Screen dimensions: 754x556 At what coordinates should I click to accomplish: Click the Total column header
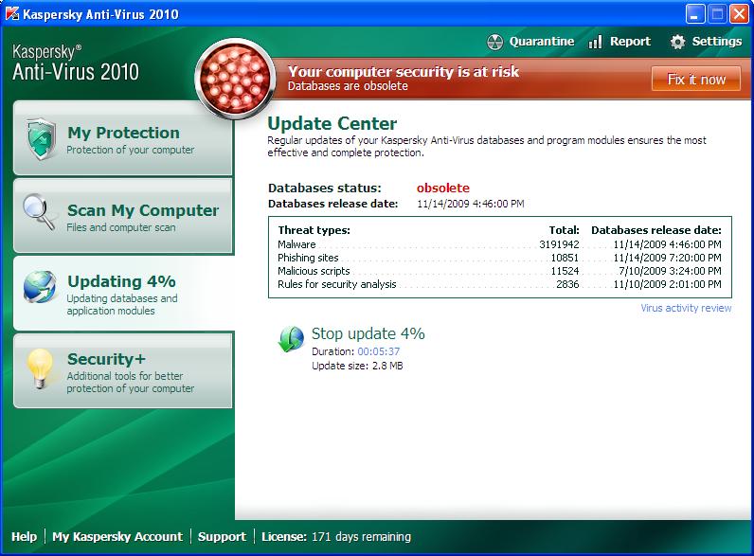[x=564, y=230]
